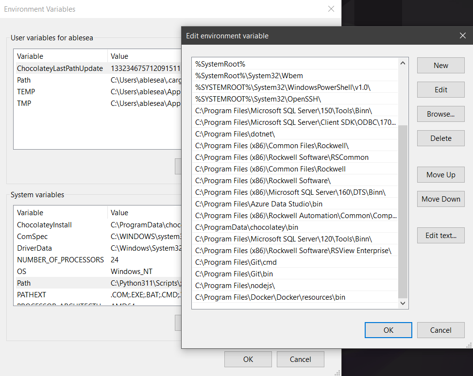The image size is (473, 376).
Task: Open Edit text... mode
Action: point(441,236)
